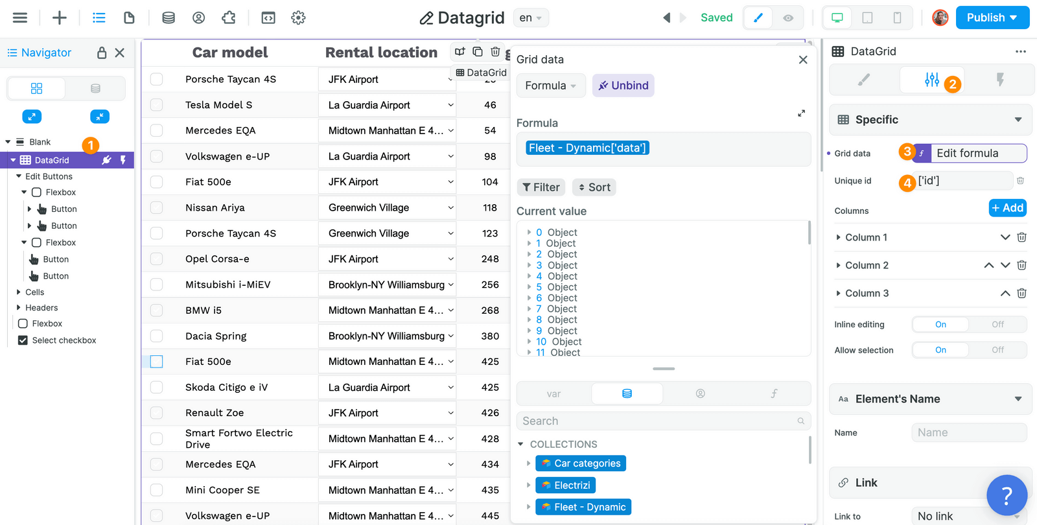
Task: Lock the Navigator panel
Action: coord(102,52)
